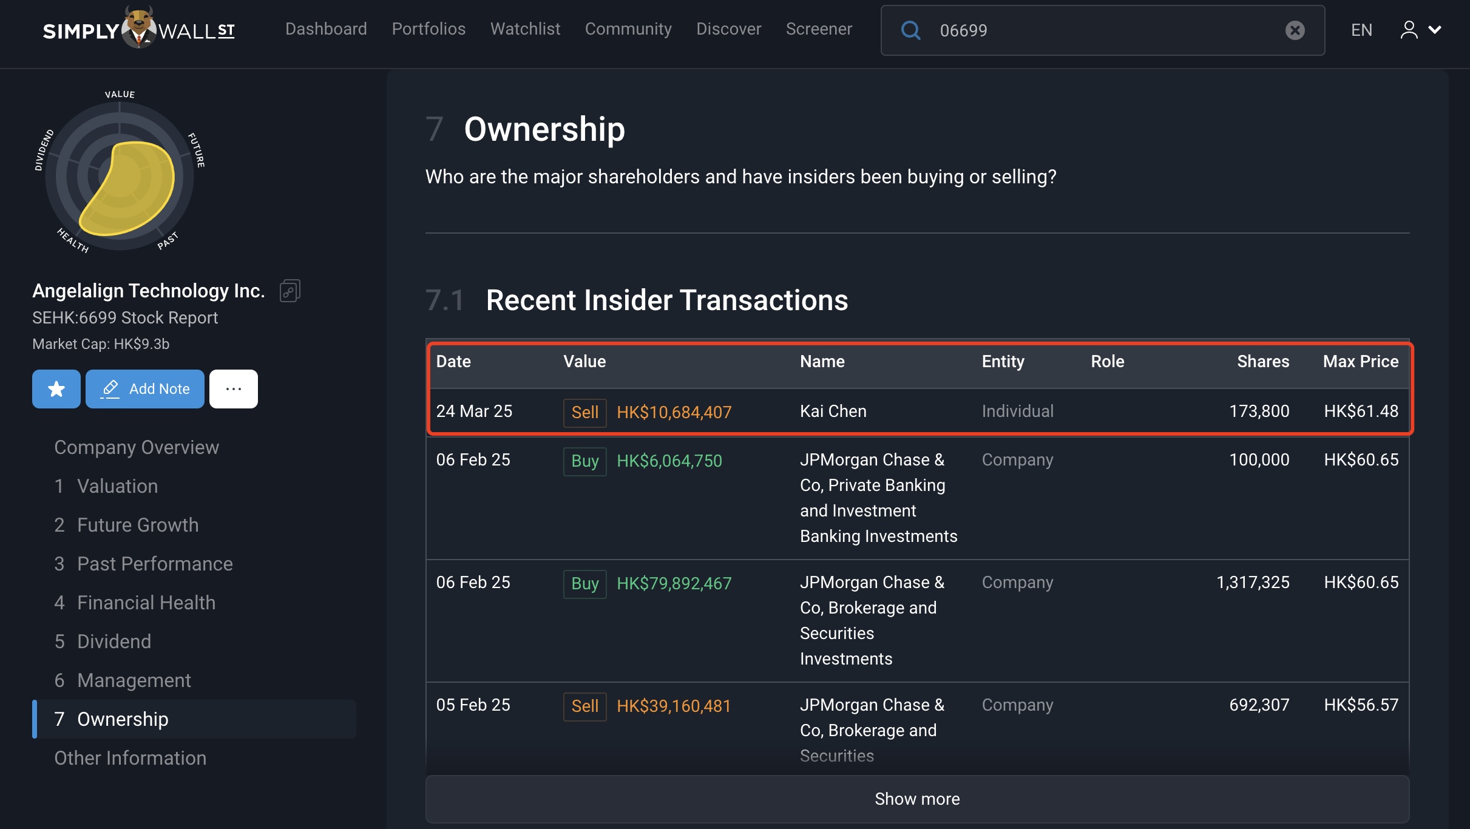Select Other Information in sidebar
Viewport: 1470px width, 829px height.
pos(130,758)
